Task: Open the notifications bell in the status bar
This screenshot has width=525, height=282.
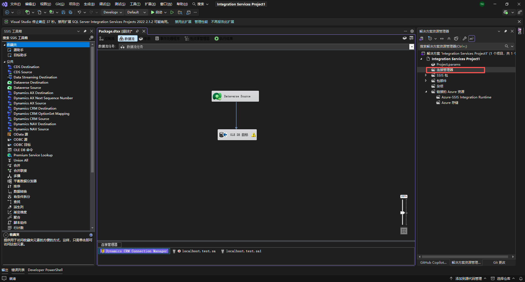Action: (521, 279)
